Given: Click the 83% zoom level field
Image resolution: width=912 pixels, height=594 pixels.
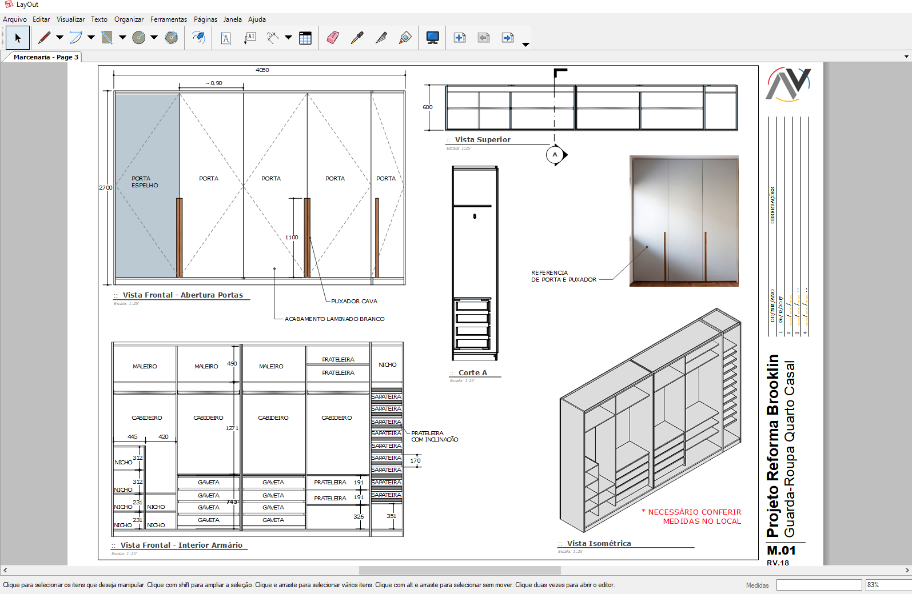Looking at the screenshot, I should [x=889, y=585].
